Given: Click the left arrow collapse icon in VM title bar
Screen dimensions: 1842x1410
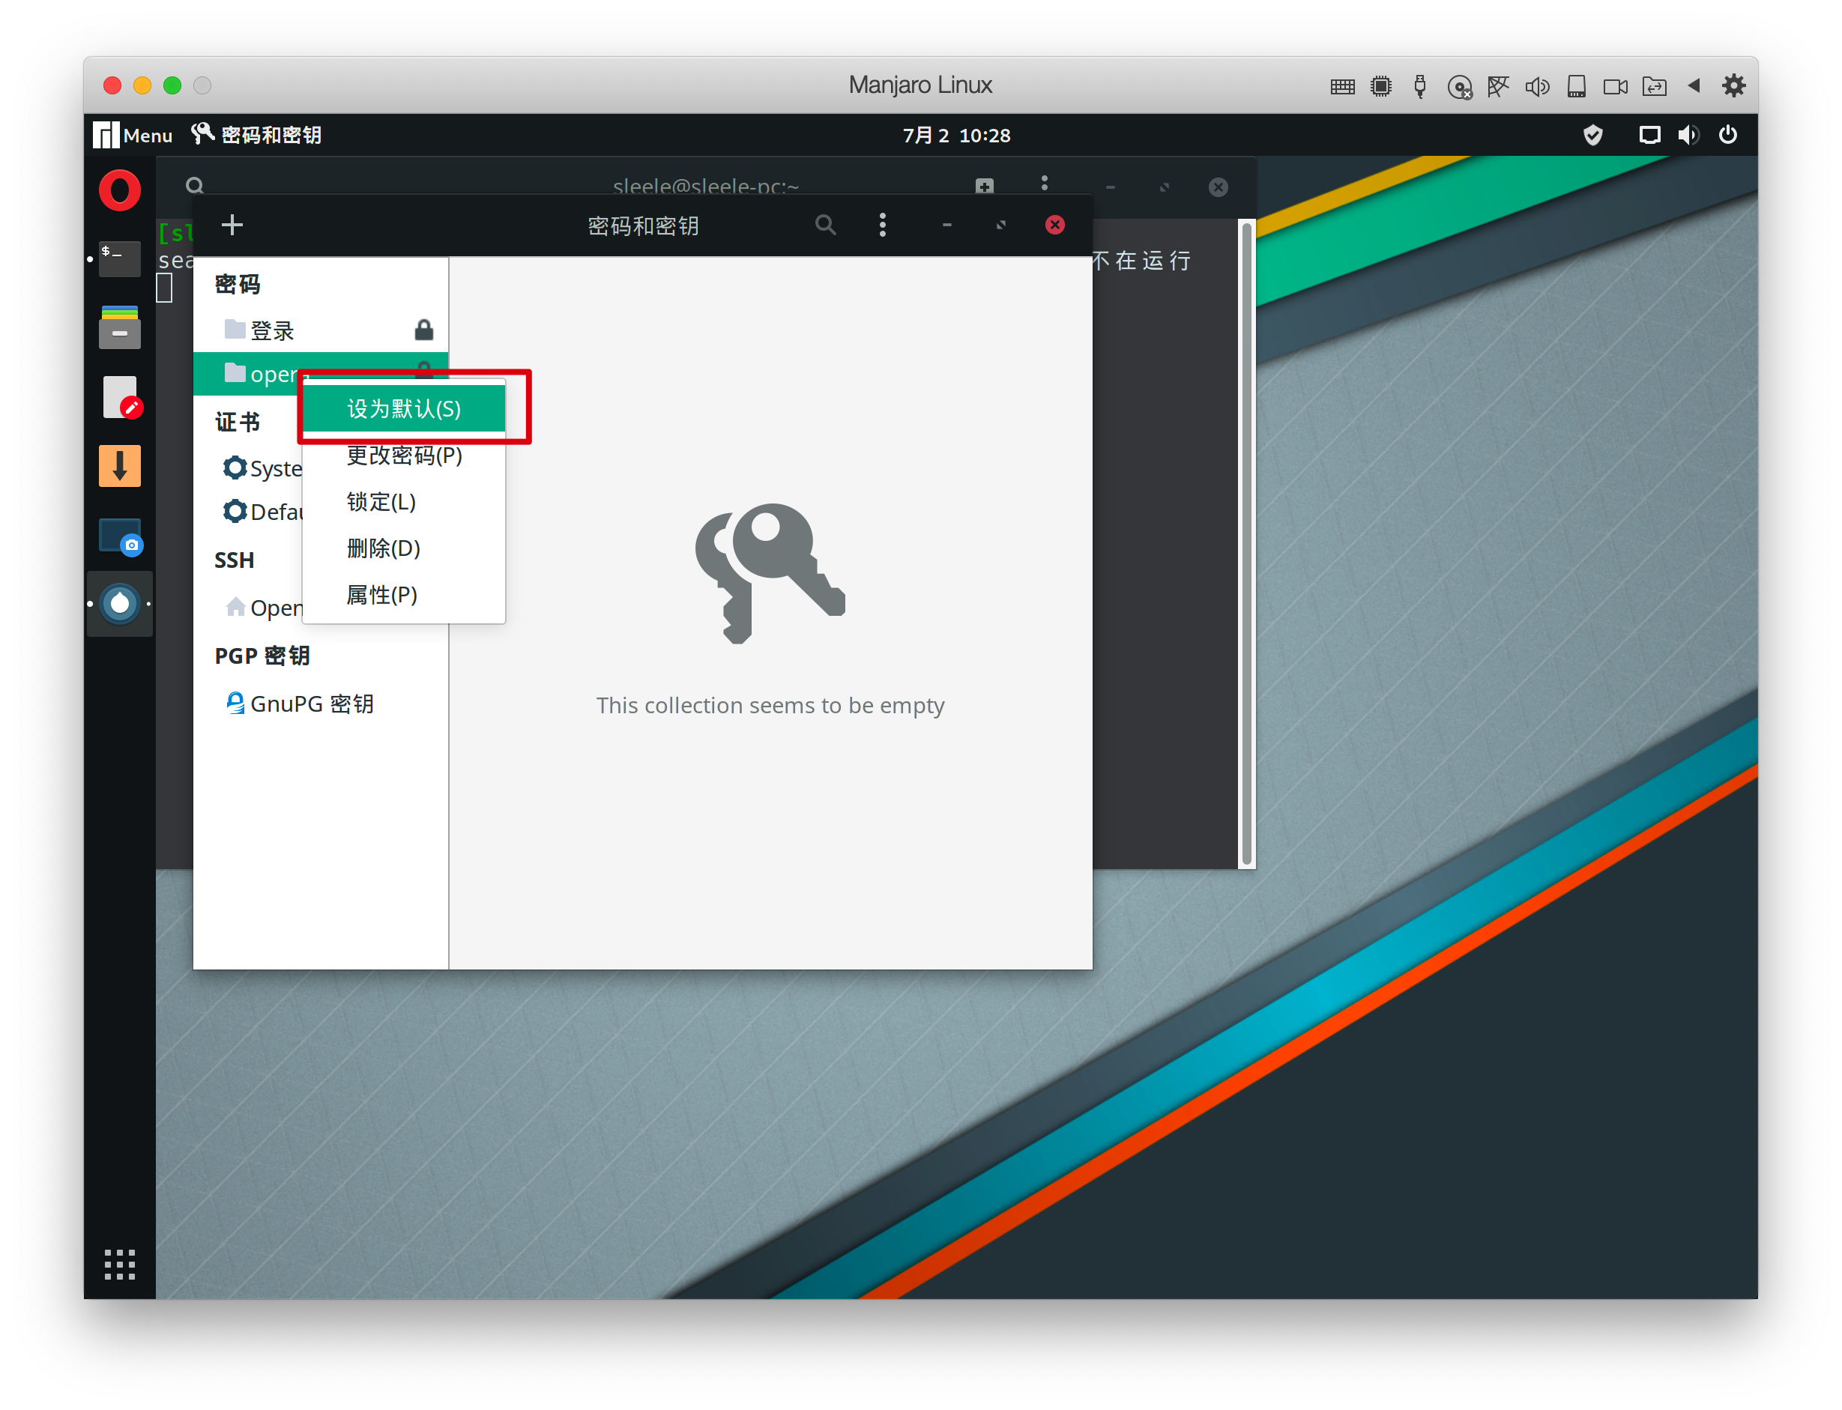Looking at the screenshot, I should coord(1694,85).
